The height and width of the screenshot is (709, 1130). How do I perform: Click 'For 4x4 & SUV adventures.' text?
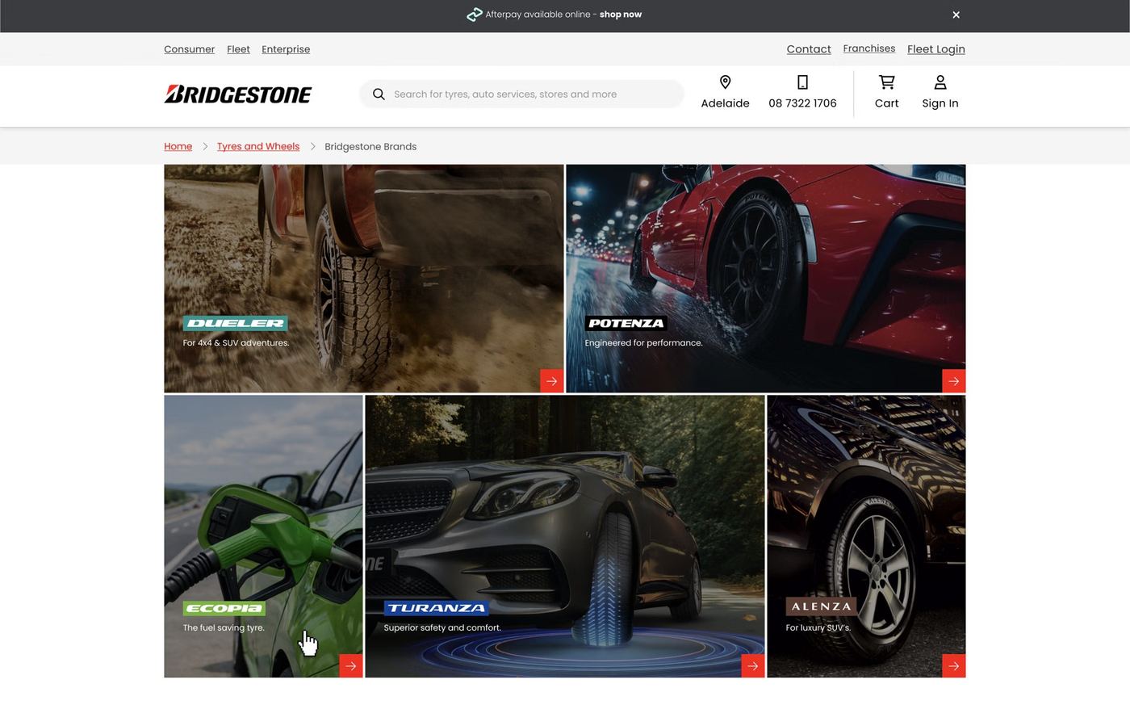coord(236,343)
